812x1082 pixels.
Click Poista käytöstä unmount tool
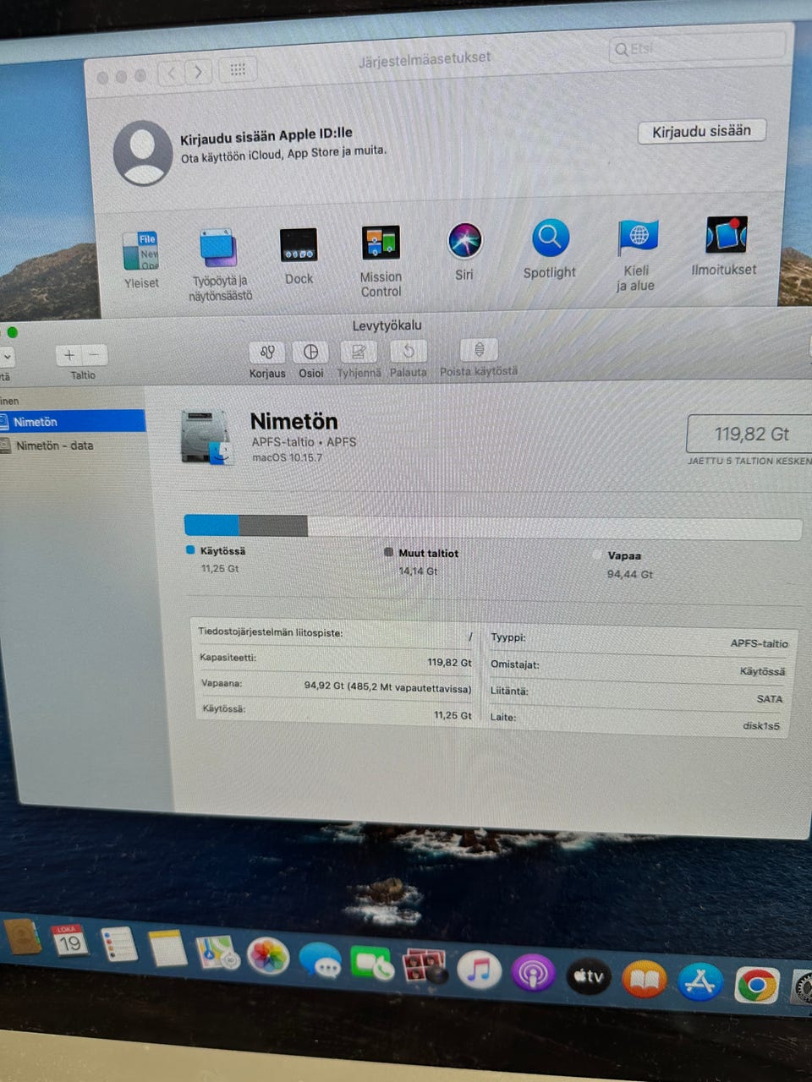479,349
